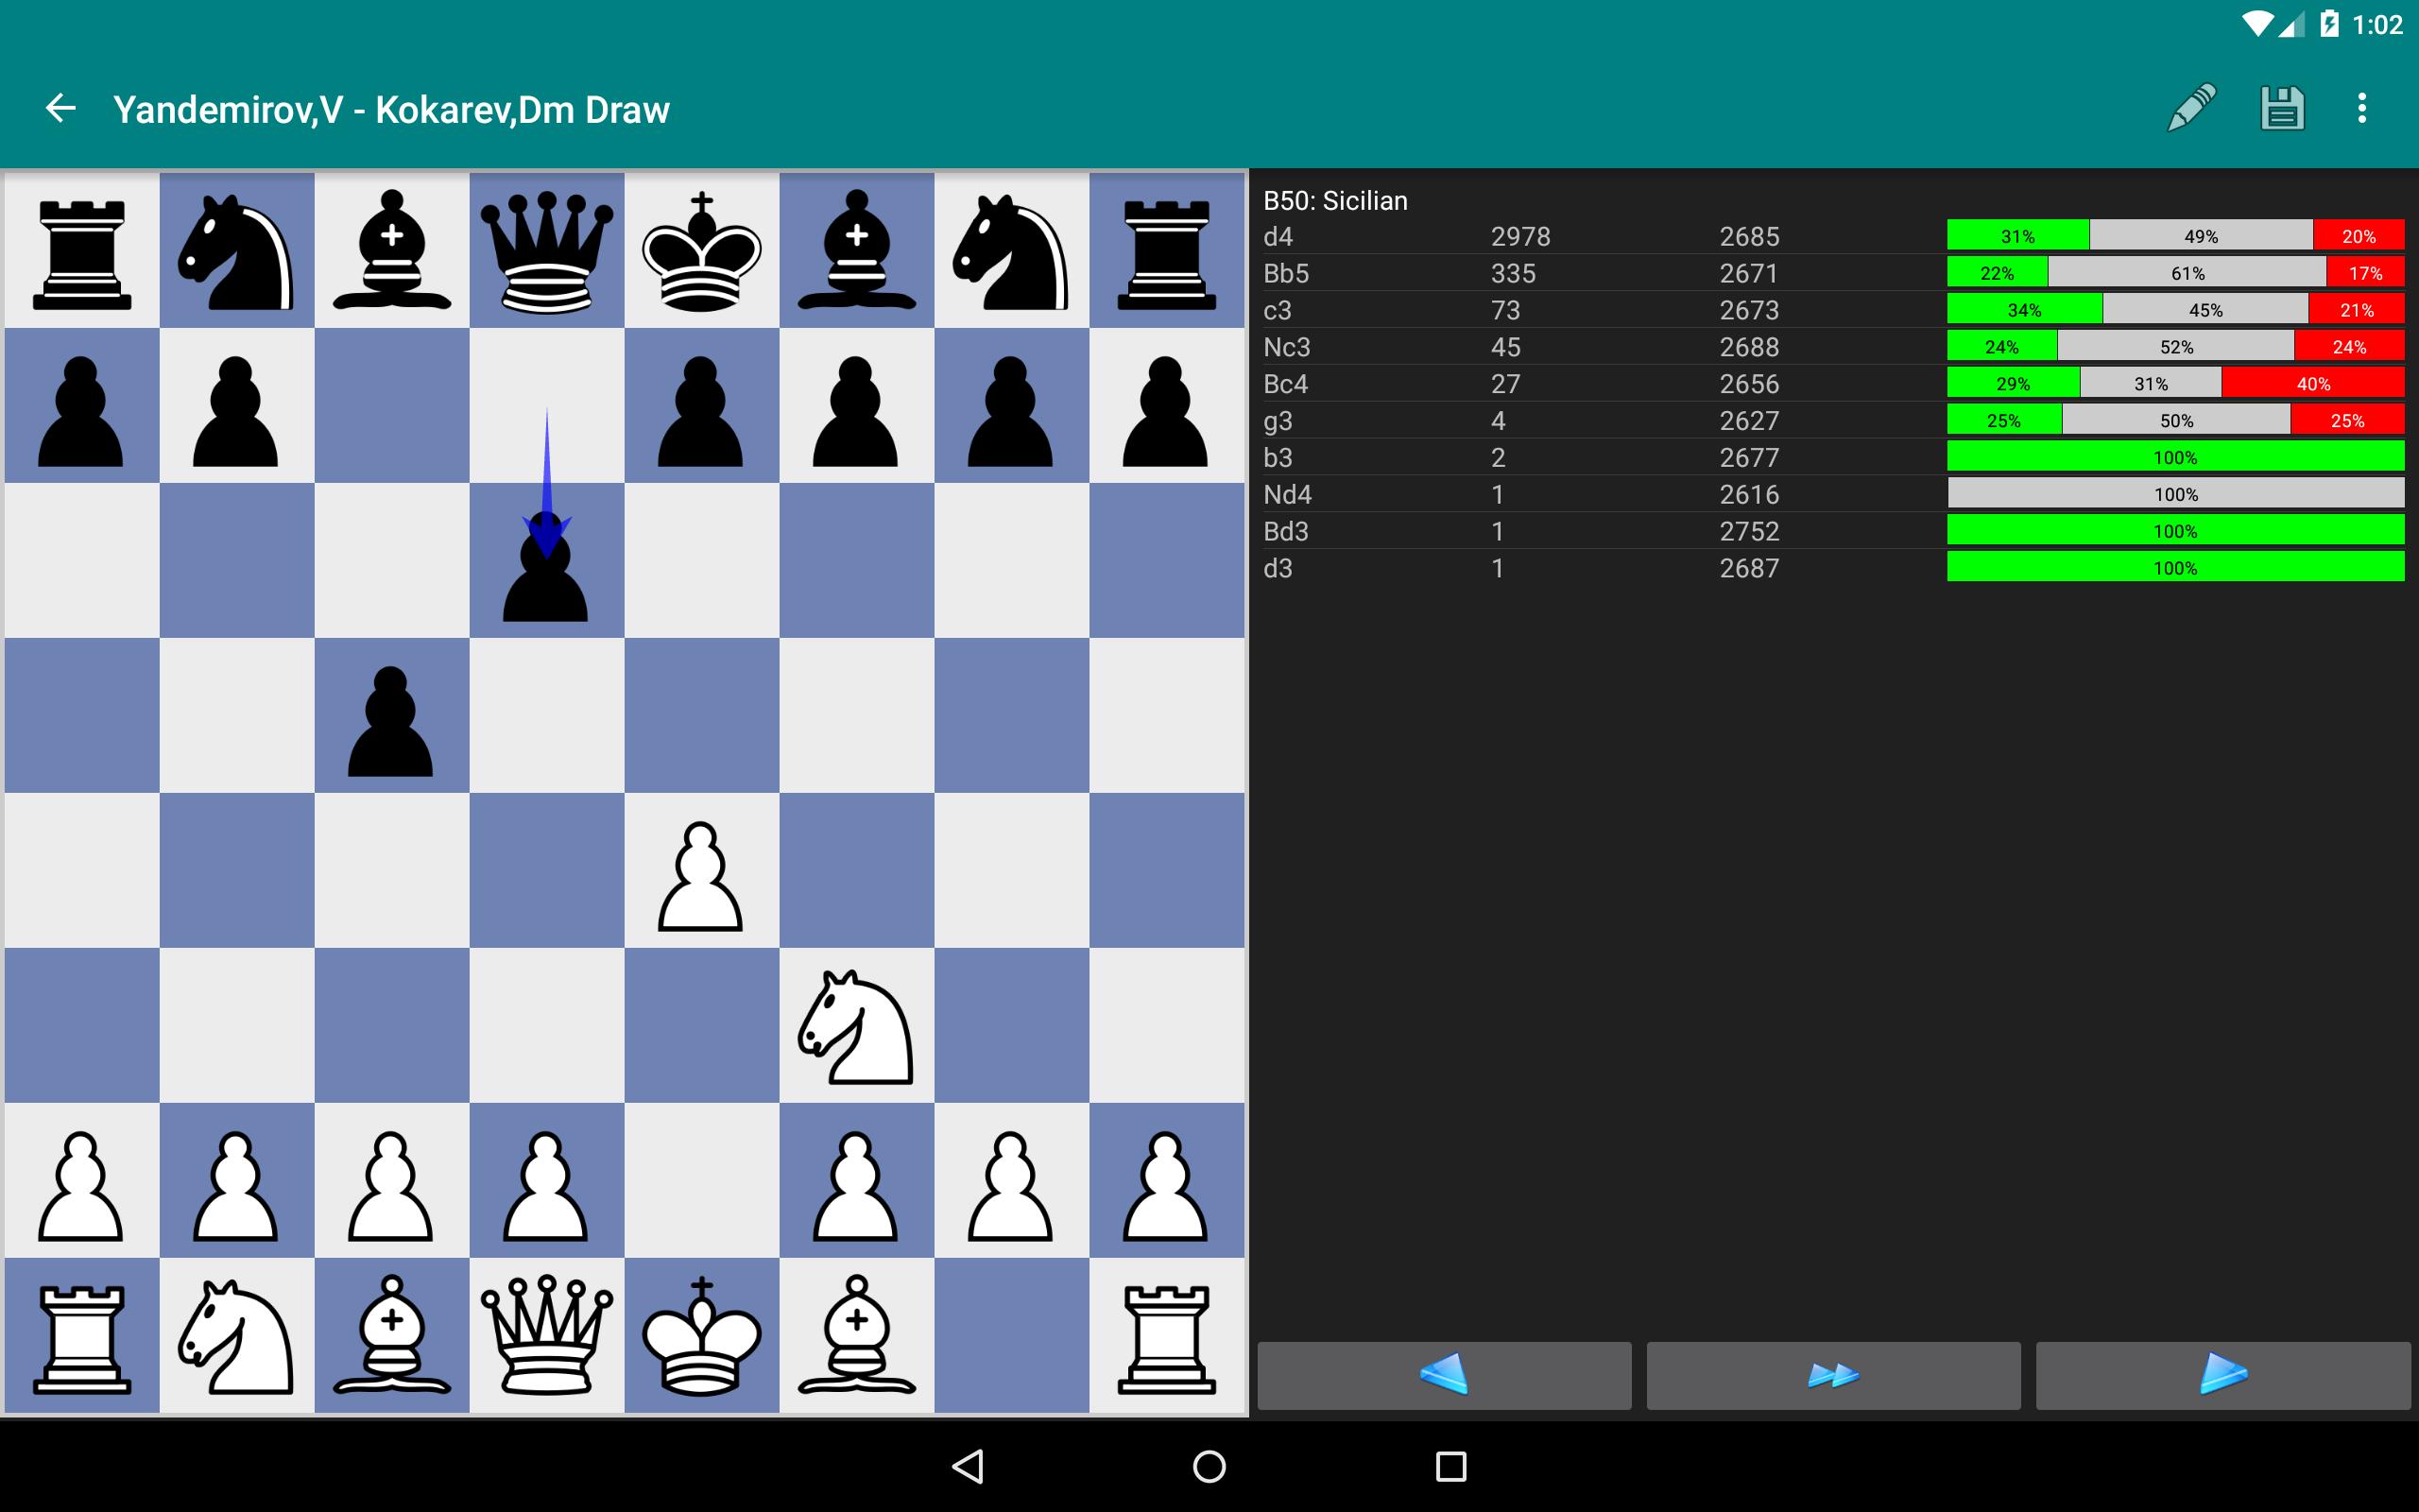Go to previous move with left arrow
Screen dimensions: 2419x1512
[x=1445, y=1375]
